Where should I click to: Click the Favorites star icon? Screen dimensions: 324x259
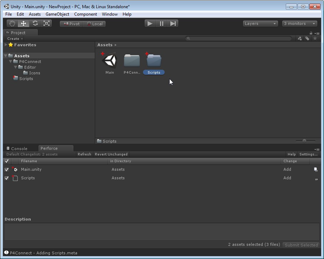11,45
